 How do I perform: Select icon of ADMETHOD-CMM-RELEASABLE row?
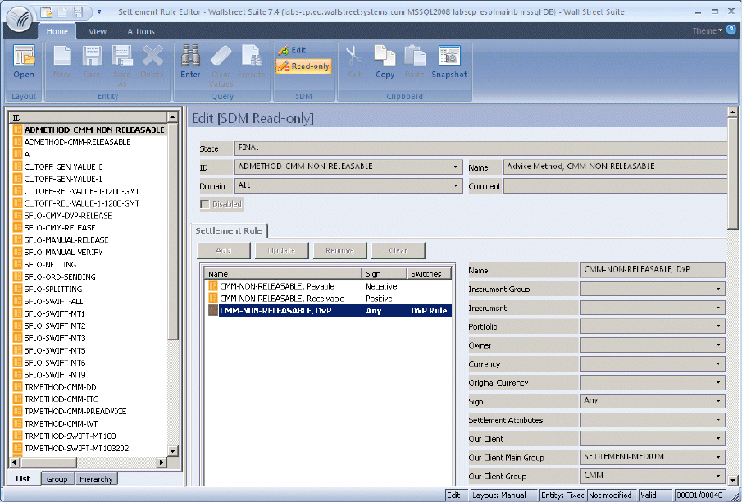click(17, 142)
